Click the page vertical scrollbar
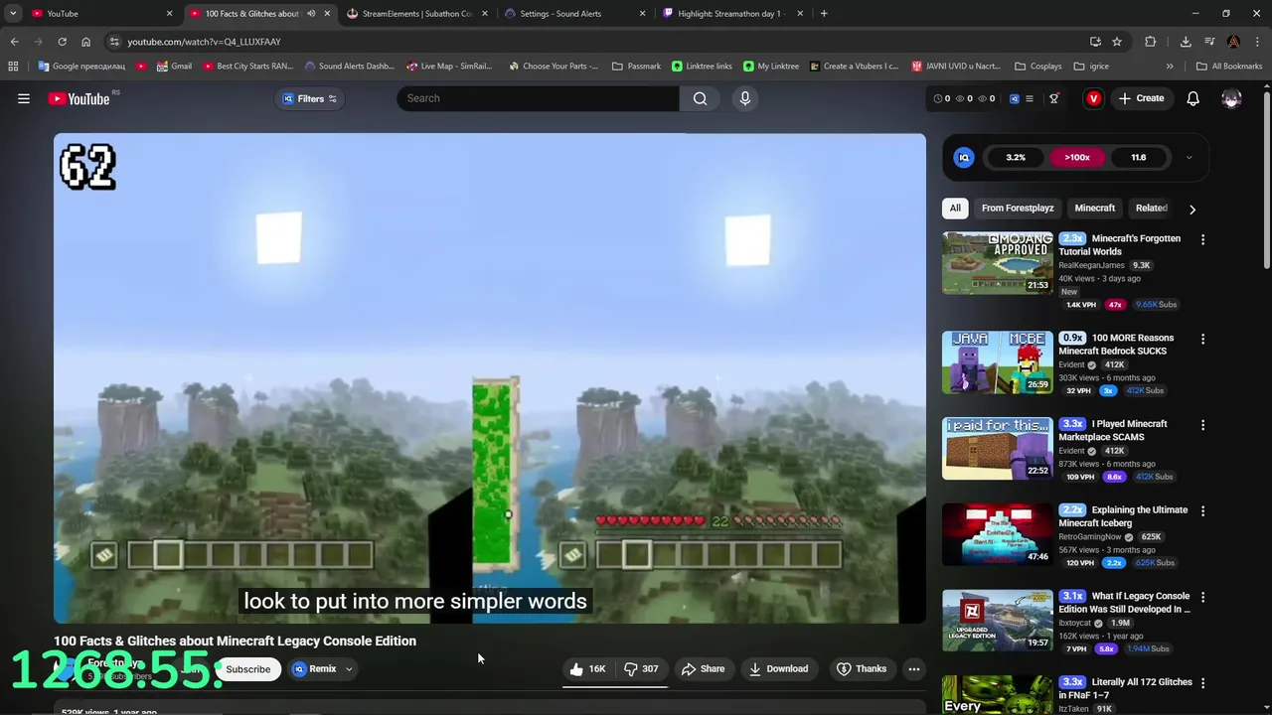The image size is (1272, 715). [1266, 179]
